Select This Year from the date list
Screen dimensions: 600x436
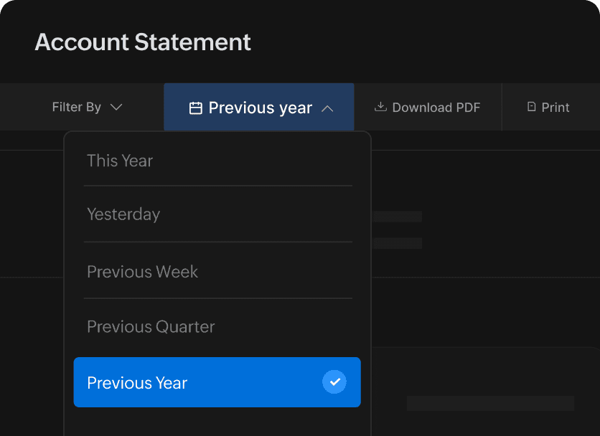(120, 161)
